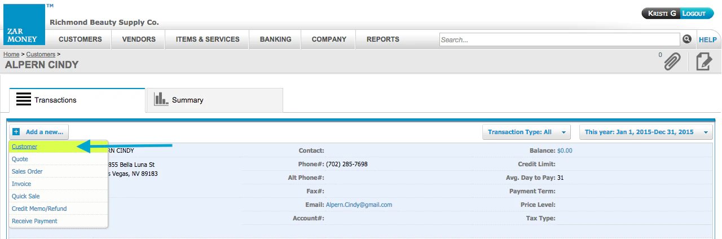Click the phone number (702) 285-7698
Screen dimensions: 722x239
pyautogui.click(x=347, y=164)
